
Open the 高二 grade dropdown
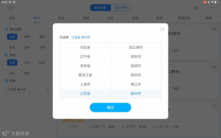(204, 8)
